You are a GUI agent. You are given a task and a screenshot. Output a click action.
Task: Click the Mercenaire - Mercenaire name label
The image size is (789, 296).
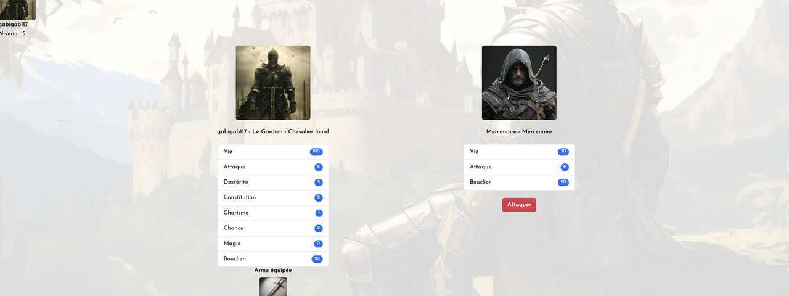click(519, 131)
